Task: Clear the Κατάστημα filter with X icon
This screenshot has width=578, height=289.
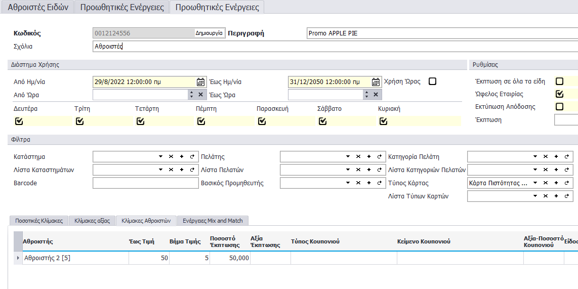Action: click(171, 157)
